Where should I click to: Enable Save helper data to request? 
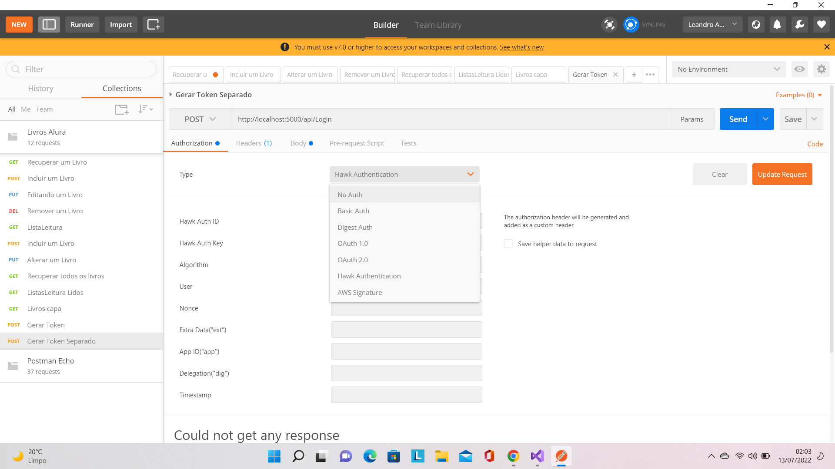(x=508, y=244)
